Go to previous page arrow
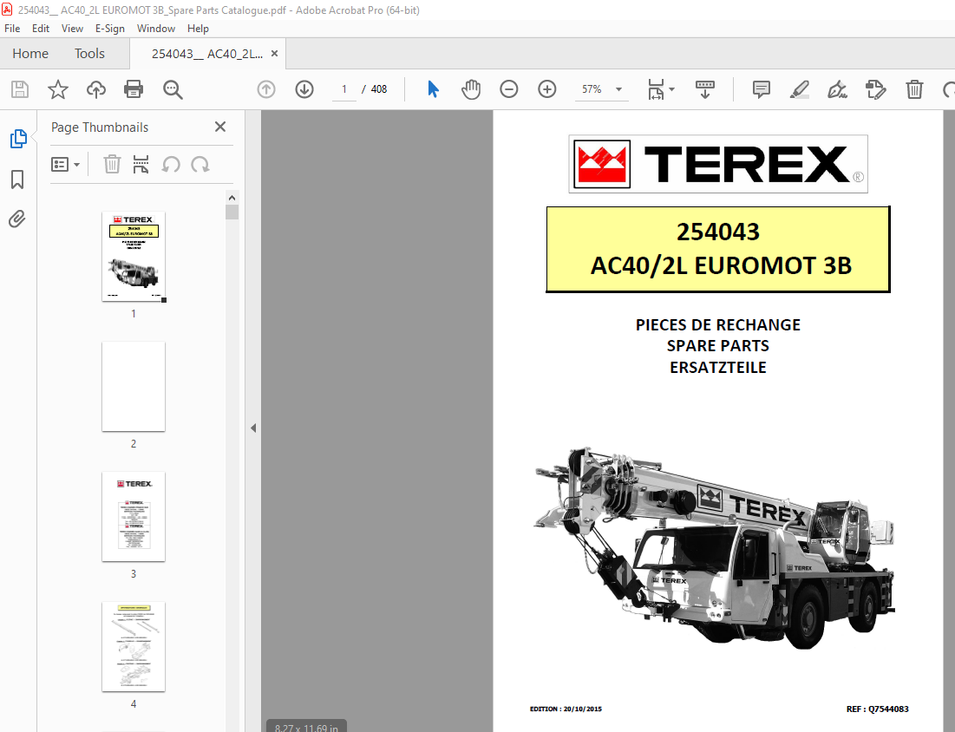 266,89
